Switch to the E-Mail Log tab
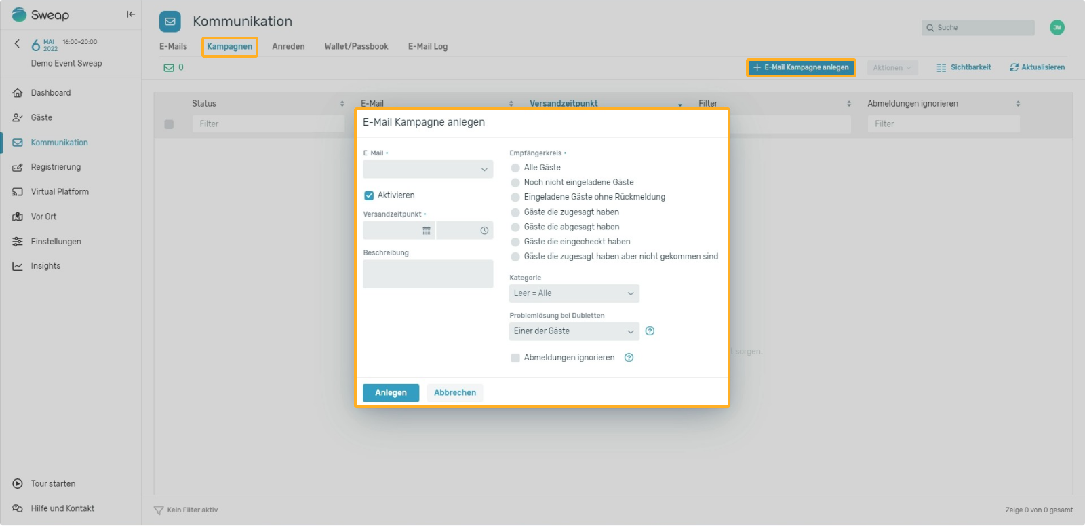 click(428, 47)
